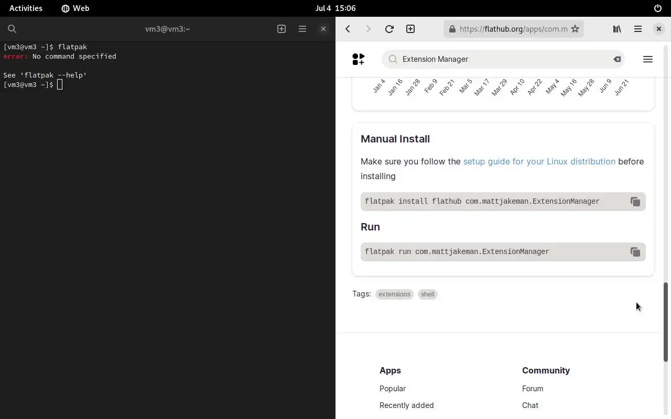Focus the Flathub search field
This screenshot has width=671, height=419.
pyautogui.click(x=504, y=59)
